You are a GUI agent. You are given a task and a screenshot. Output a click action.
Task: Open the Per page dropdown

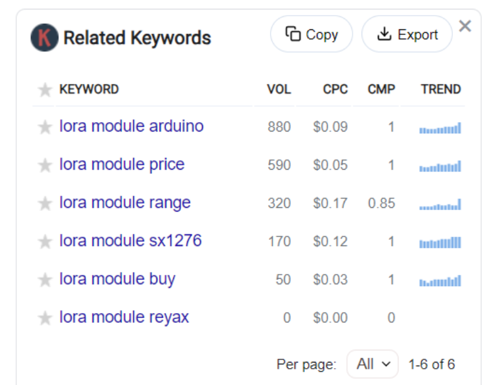373,364
